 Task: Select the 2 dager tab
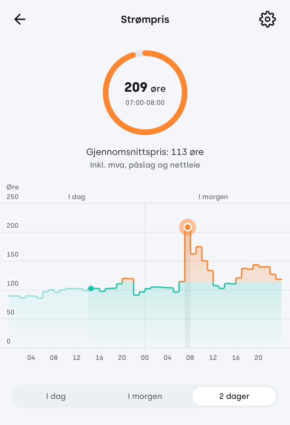234,396
